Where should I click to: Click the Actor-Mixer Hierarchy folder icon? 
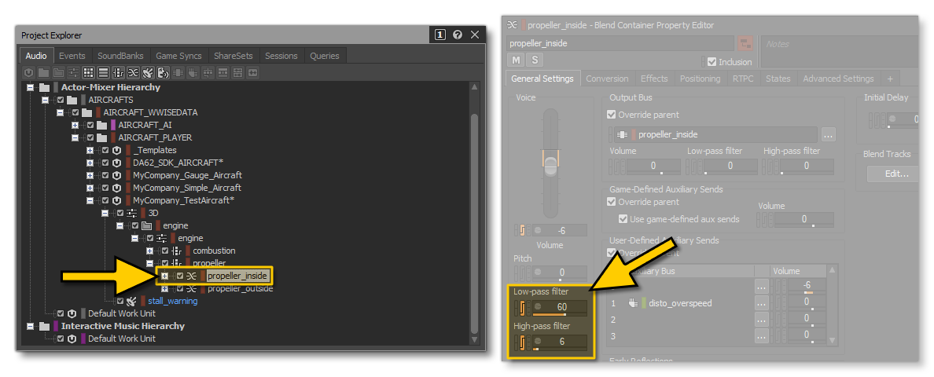44,87
